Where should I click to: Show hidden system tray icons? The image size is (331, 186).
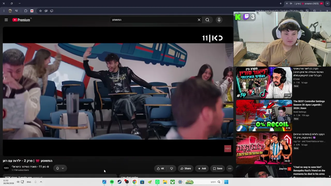pos(41,182)
